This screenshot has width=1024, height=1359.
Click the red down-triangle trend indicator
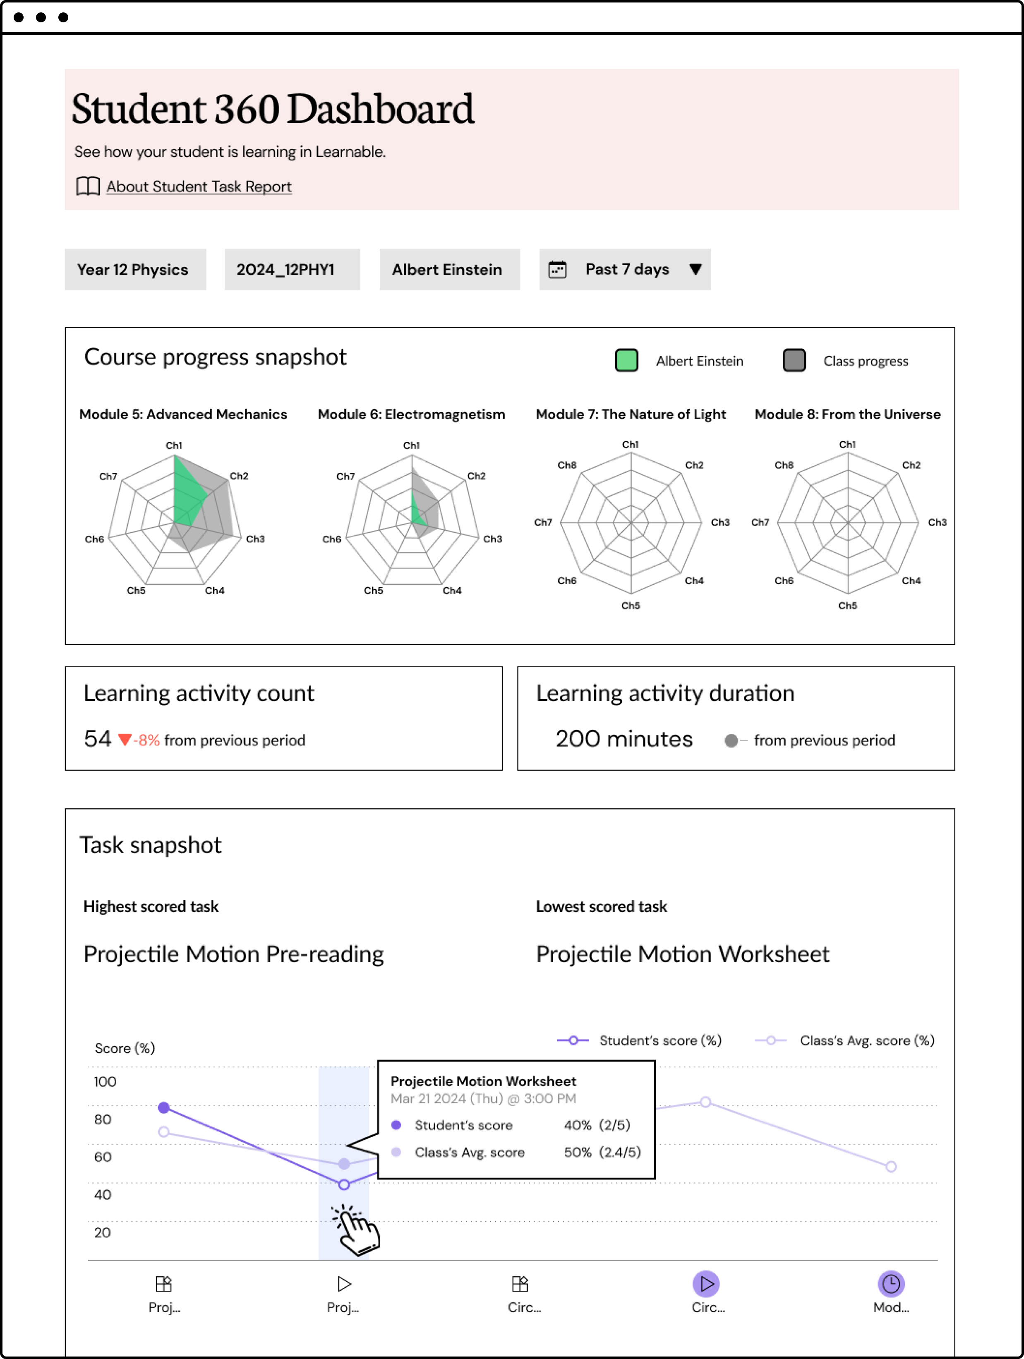click(x=125, y=740)
